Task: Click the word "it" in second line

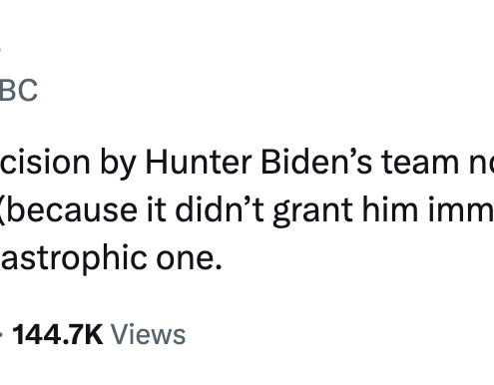Action: (x=156, y=210)
